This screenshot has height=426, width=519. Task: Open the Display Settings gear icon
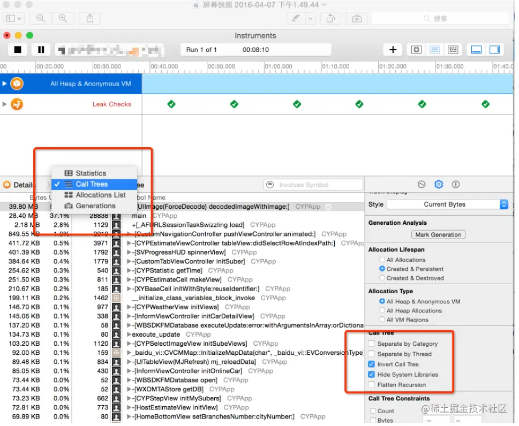coord(439,185)
